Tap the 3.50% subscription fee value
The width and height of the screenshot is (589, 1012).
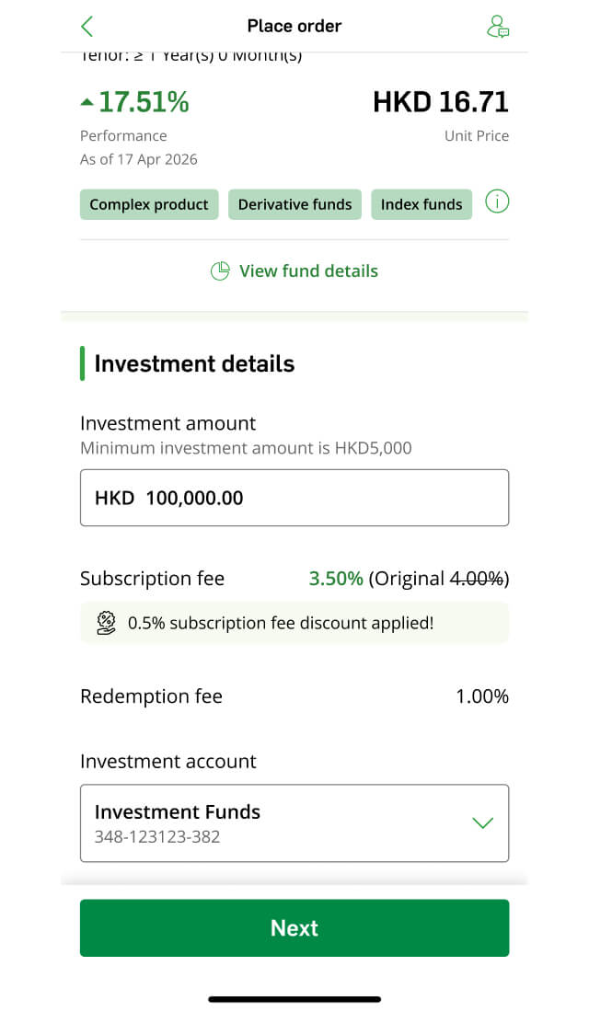336,579
